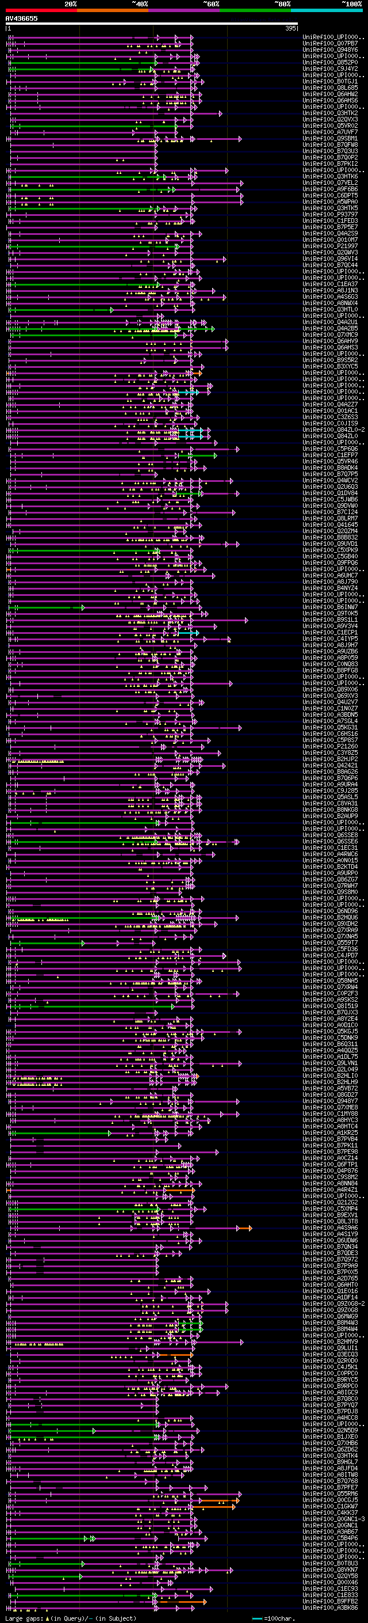Select hit UniRef100_C4IYP5
The image size is (368, 1623).
point(330,639)
